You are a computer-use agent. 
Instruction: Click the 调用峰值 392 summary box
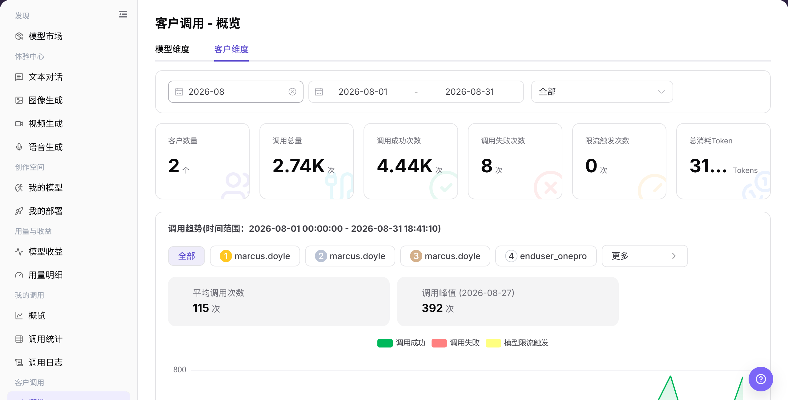pyautogui.click(x=508, y=302)
